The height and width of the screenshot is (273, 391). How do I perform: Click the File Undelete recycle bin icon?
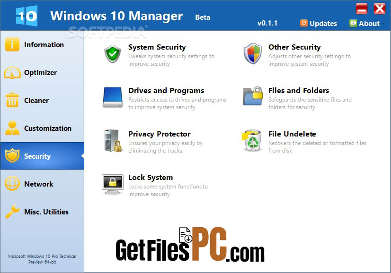[x=252, y=140]
